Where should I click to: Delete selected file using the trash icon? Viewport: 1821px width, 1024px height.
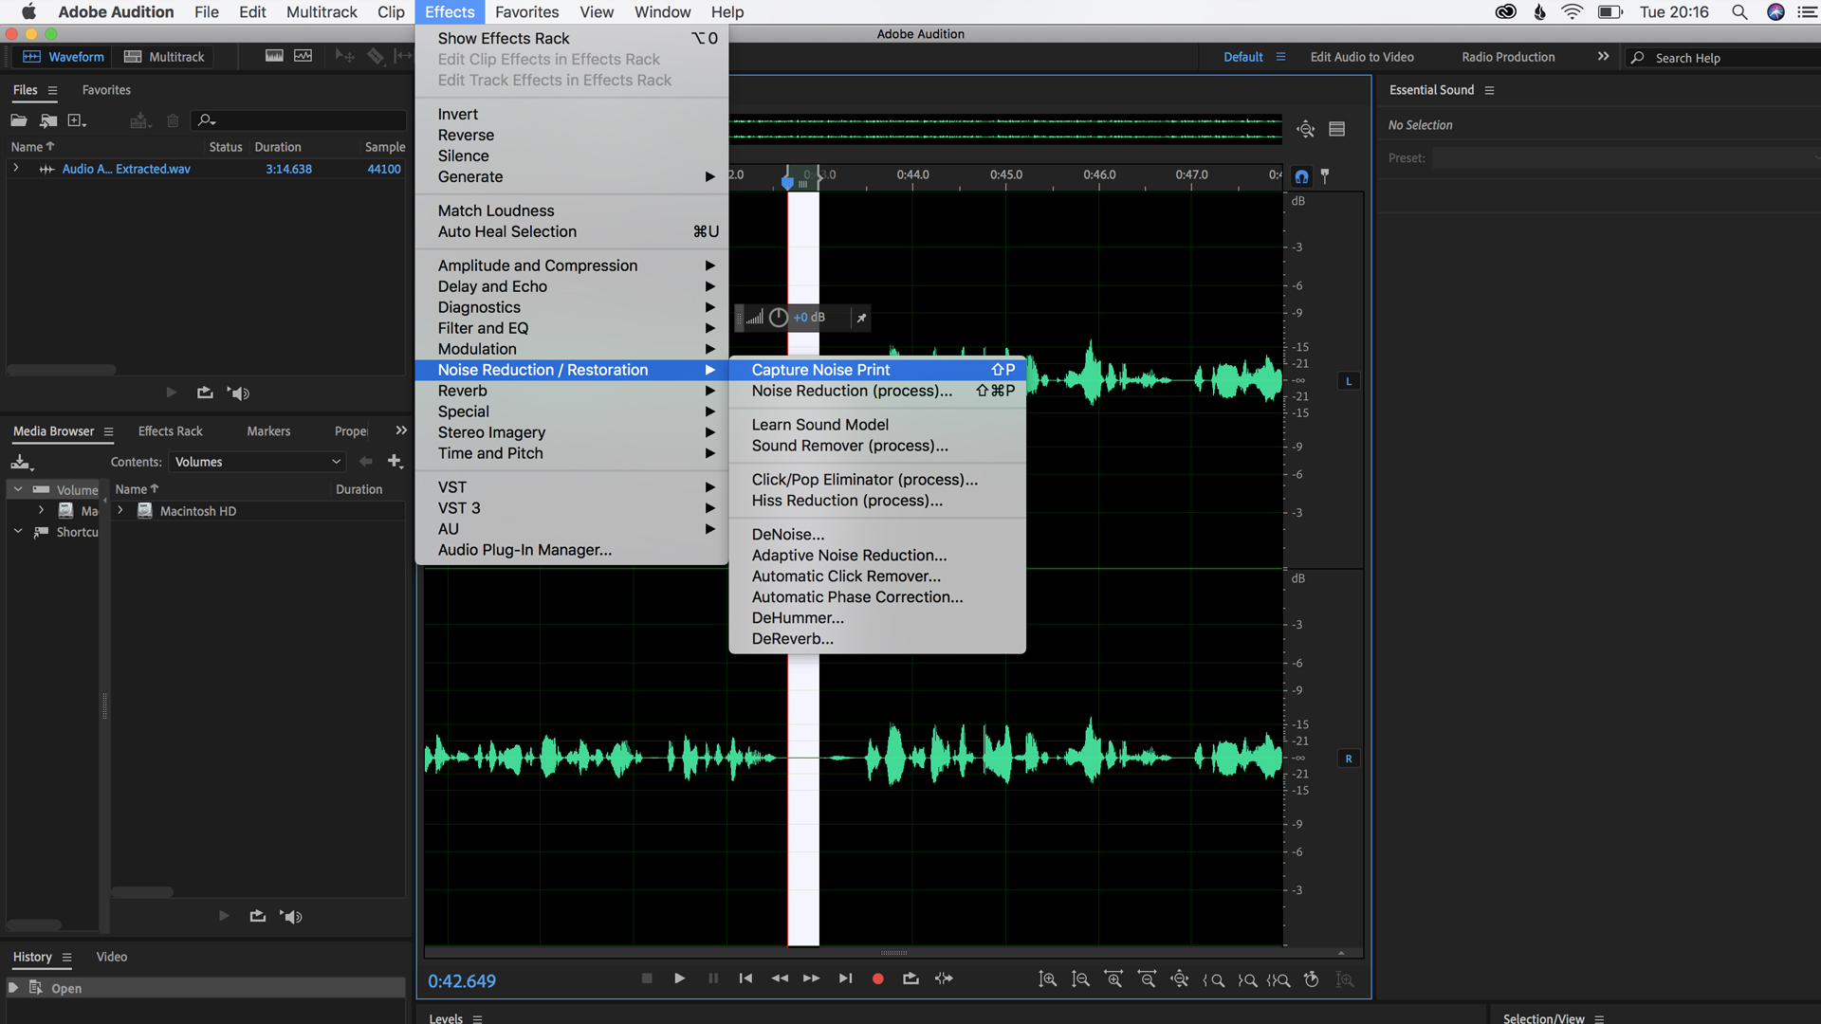pyautogui.click(x=173, y=120)
